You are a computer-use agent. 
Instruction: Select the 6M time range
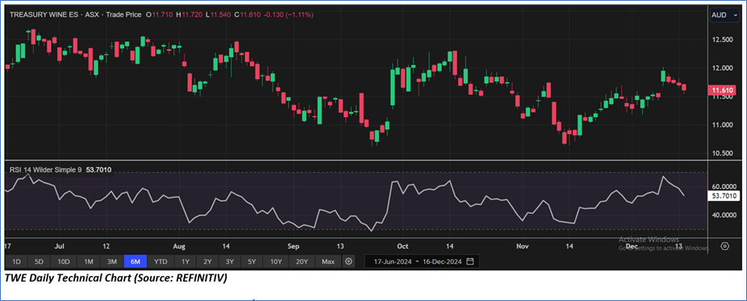pos(136,261)
